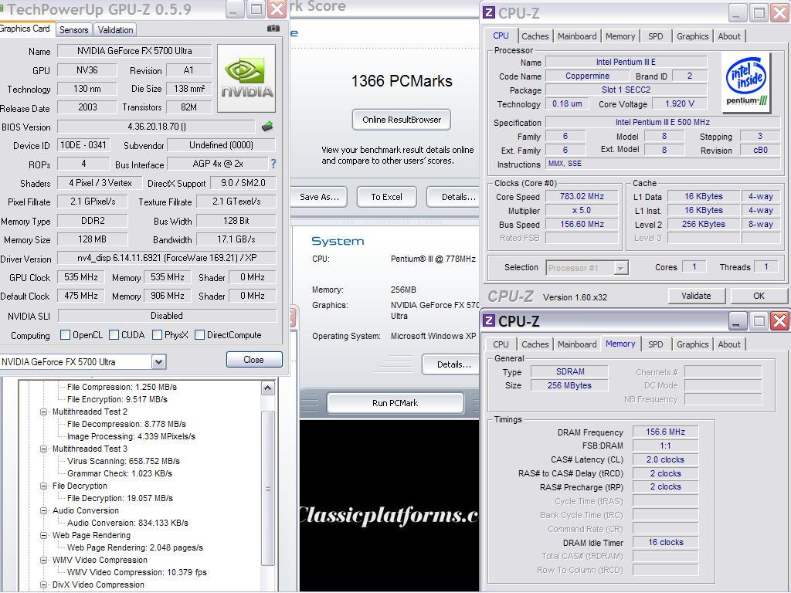The height and width of the screenshot is (593, 791).
Task: Click the Intel Inside Pentium III logo
Action: 746,82
